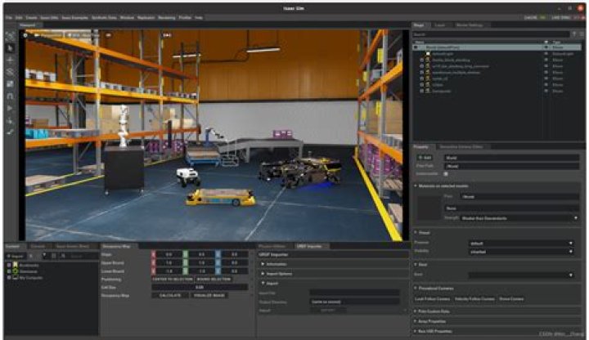Toggle visibility eye for transporter row
This screenshot has height=340, width=589.
coord(546,91)
